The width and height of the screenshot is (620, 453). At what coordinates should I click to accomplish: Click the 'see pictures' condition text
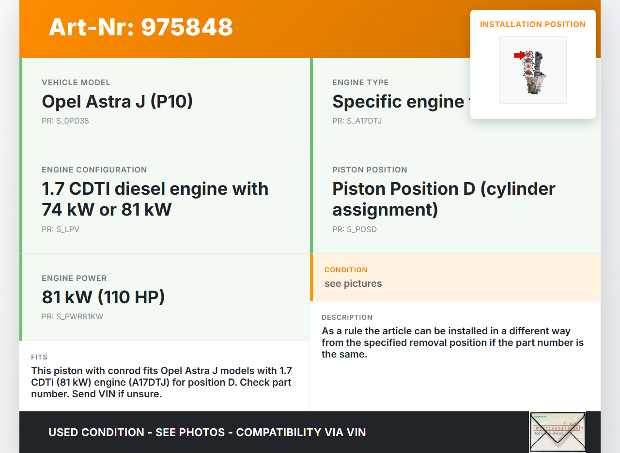point(353,284)
